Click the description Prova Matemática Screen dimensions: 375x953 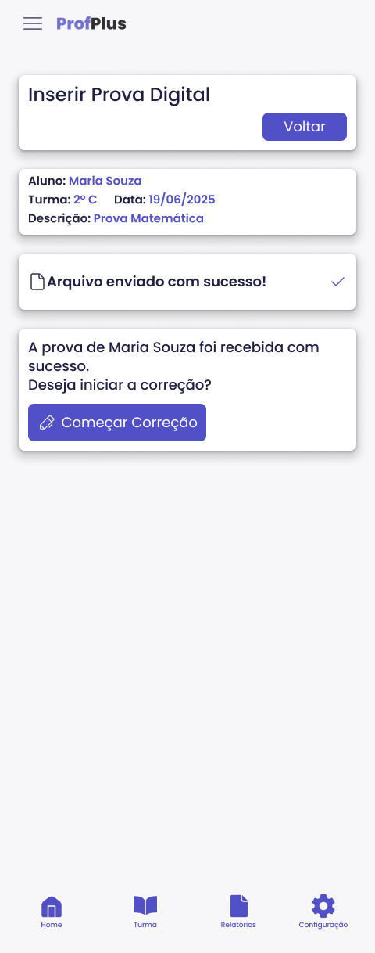[148, 218]
